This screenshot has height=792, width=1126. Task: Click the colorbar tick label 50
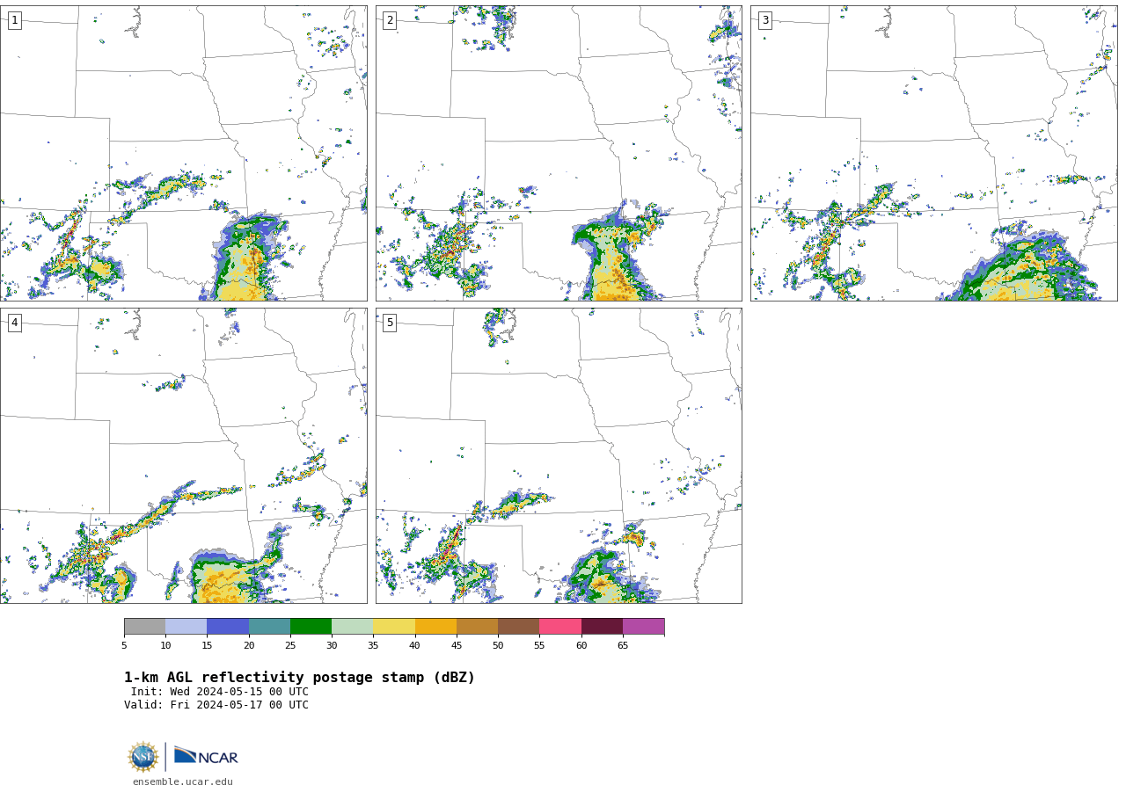pos(498,646)
